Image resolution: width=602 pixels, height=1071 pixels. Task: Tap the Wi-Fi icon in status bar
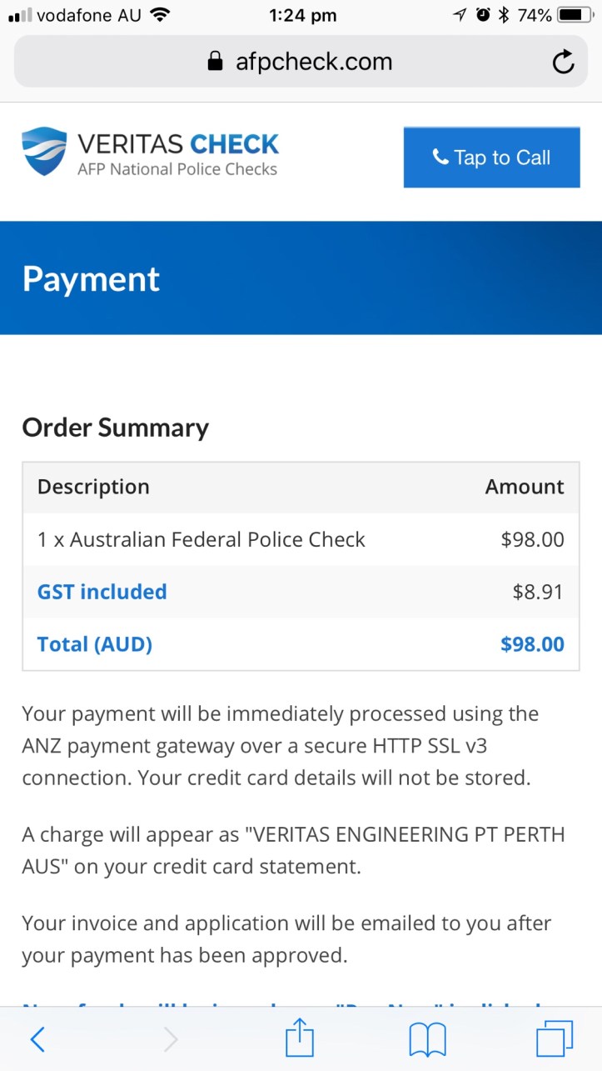pos(160,15)
